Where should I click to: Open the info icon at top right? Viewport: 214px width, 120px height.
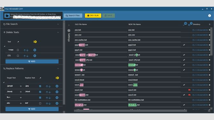click(x=210, y=16)
